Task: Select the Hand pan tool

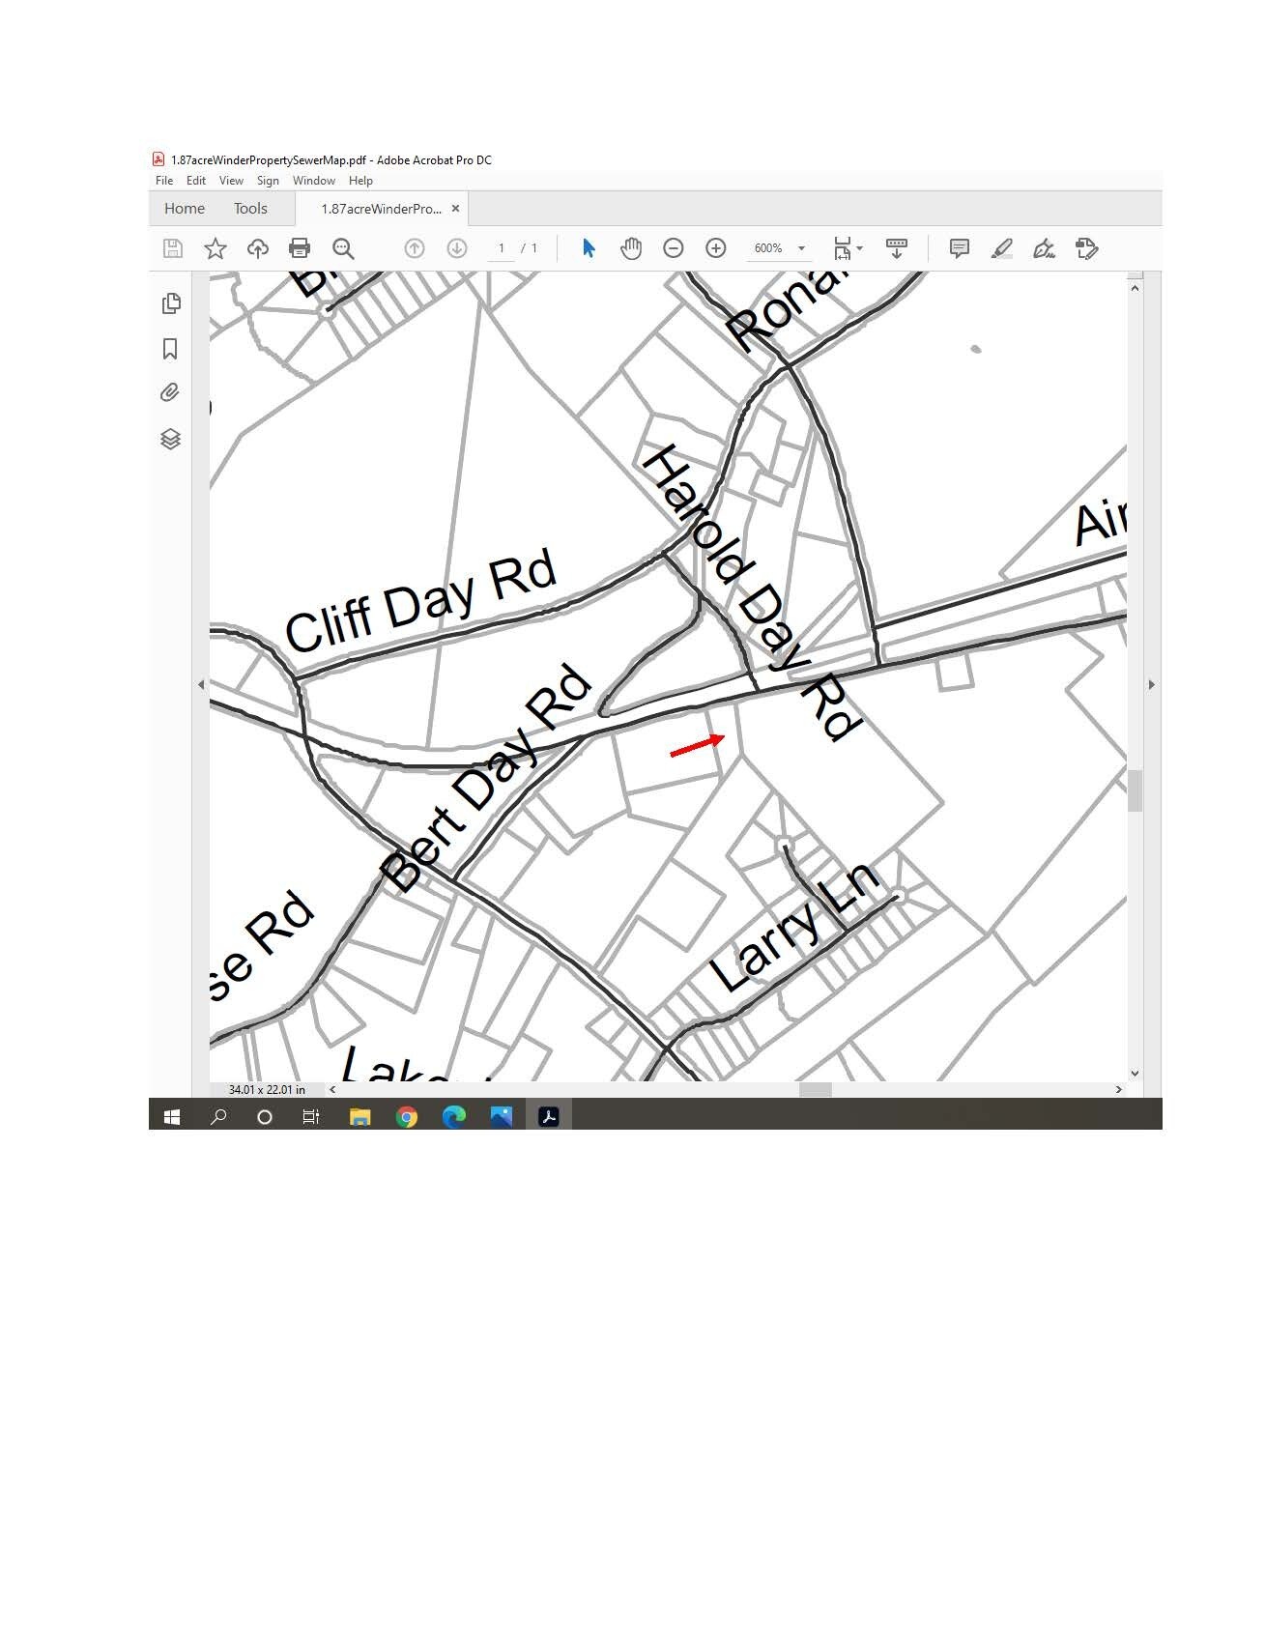Action: tap(631, 248)
